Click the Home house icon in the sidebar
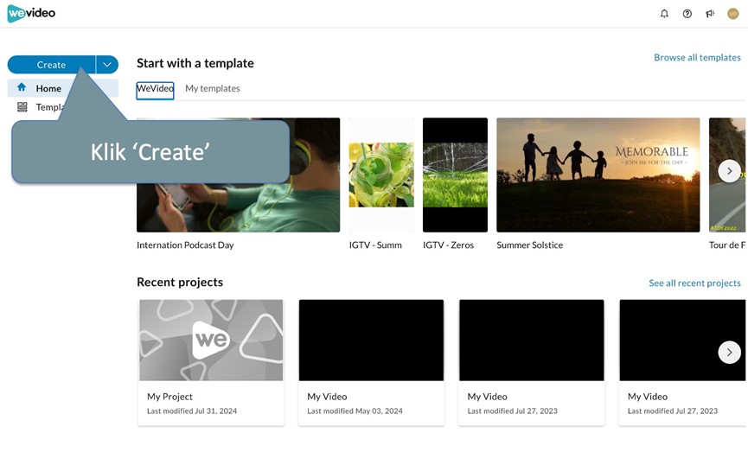The height and width of the screenshot is (471, 748). 22,87
